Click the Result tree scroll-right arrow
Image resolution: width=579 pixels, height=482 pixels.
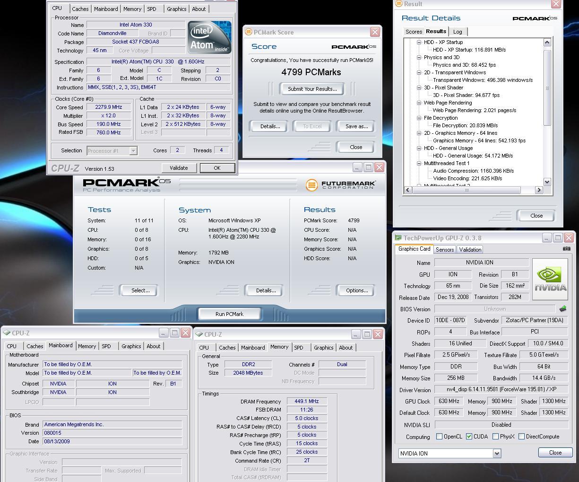click(x=539, y=190)
